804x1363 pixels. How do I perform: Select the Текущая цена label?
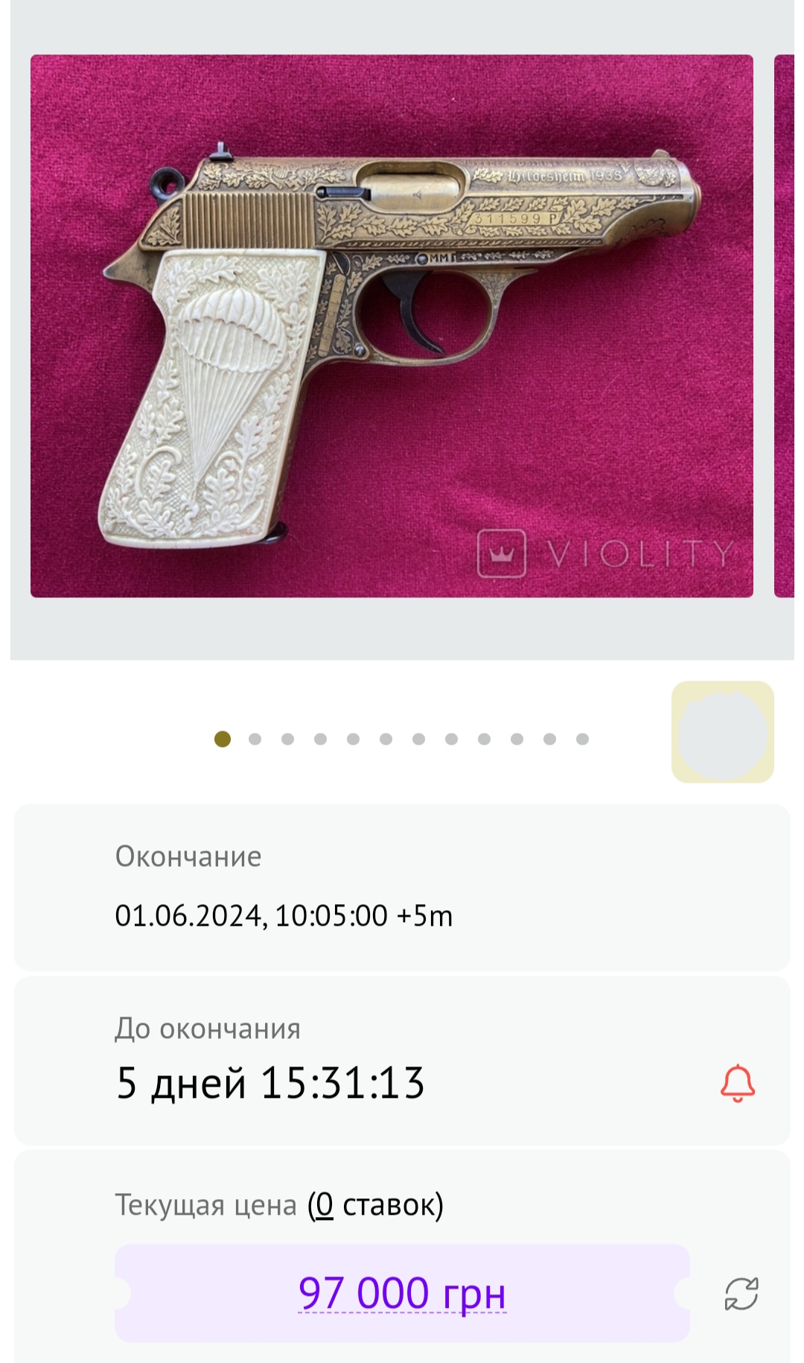point(205,1204)
